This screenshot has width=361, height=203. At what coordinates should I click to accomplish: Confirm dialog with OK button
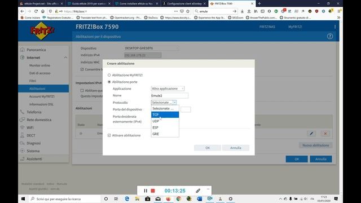pos(208,148)
